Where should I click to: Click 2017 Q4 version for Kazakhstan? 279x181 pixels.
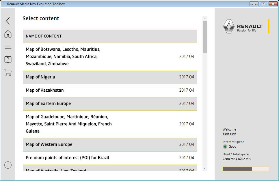(x=187, y=90)
